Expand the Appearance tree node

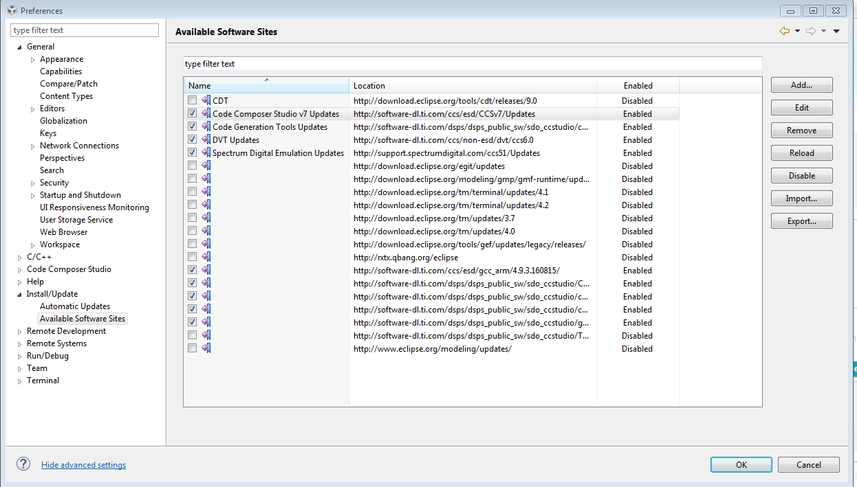(32, 59)
